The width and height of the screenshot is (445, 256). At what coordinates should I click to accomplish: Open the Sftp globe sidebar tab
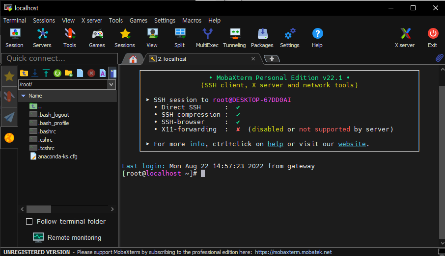tap(9, 138)
